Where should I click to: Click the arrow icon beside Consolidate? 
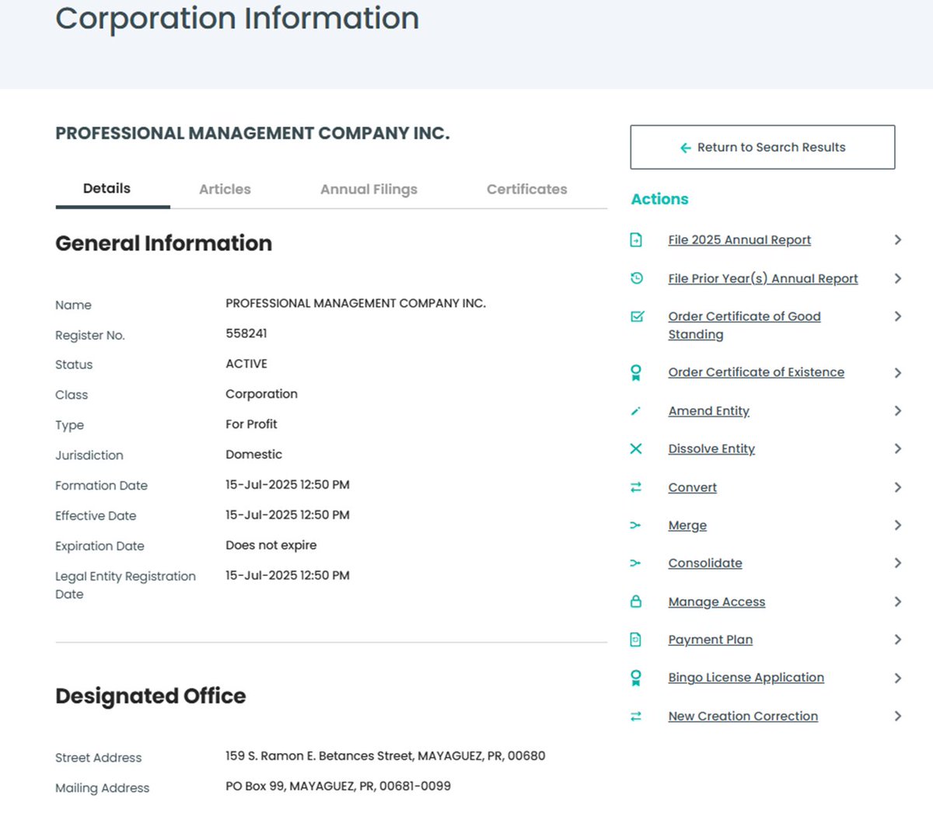pyautogui.click(x=635, y=563)
